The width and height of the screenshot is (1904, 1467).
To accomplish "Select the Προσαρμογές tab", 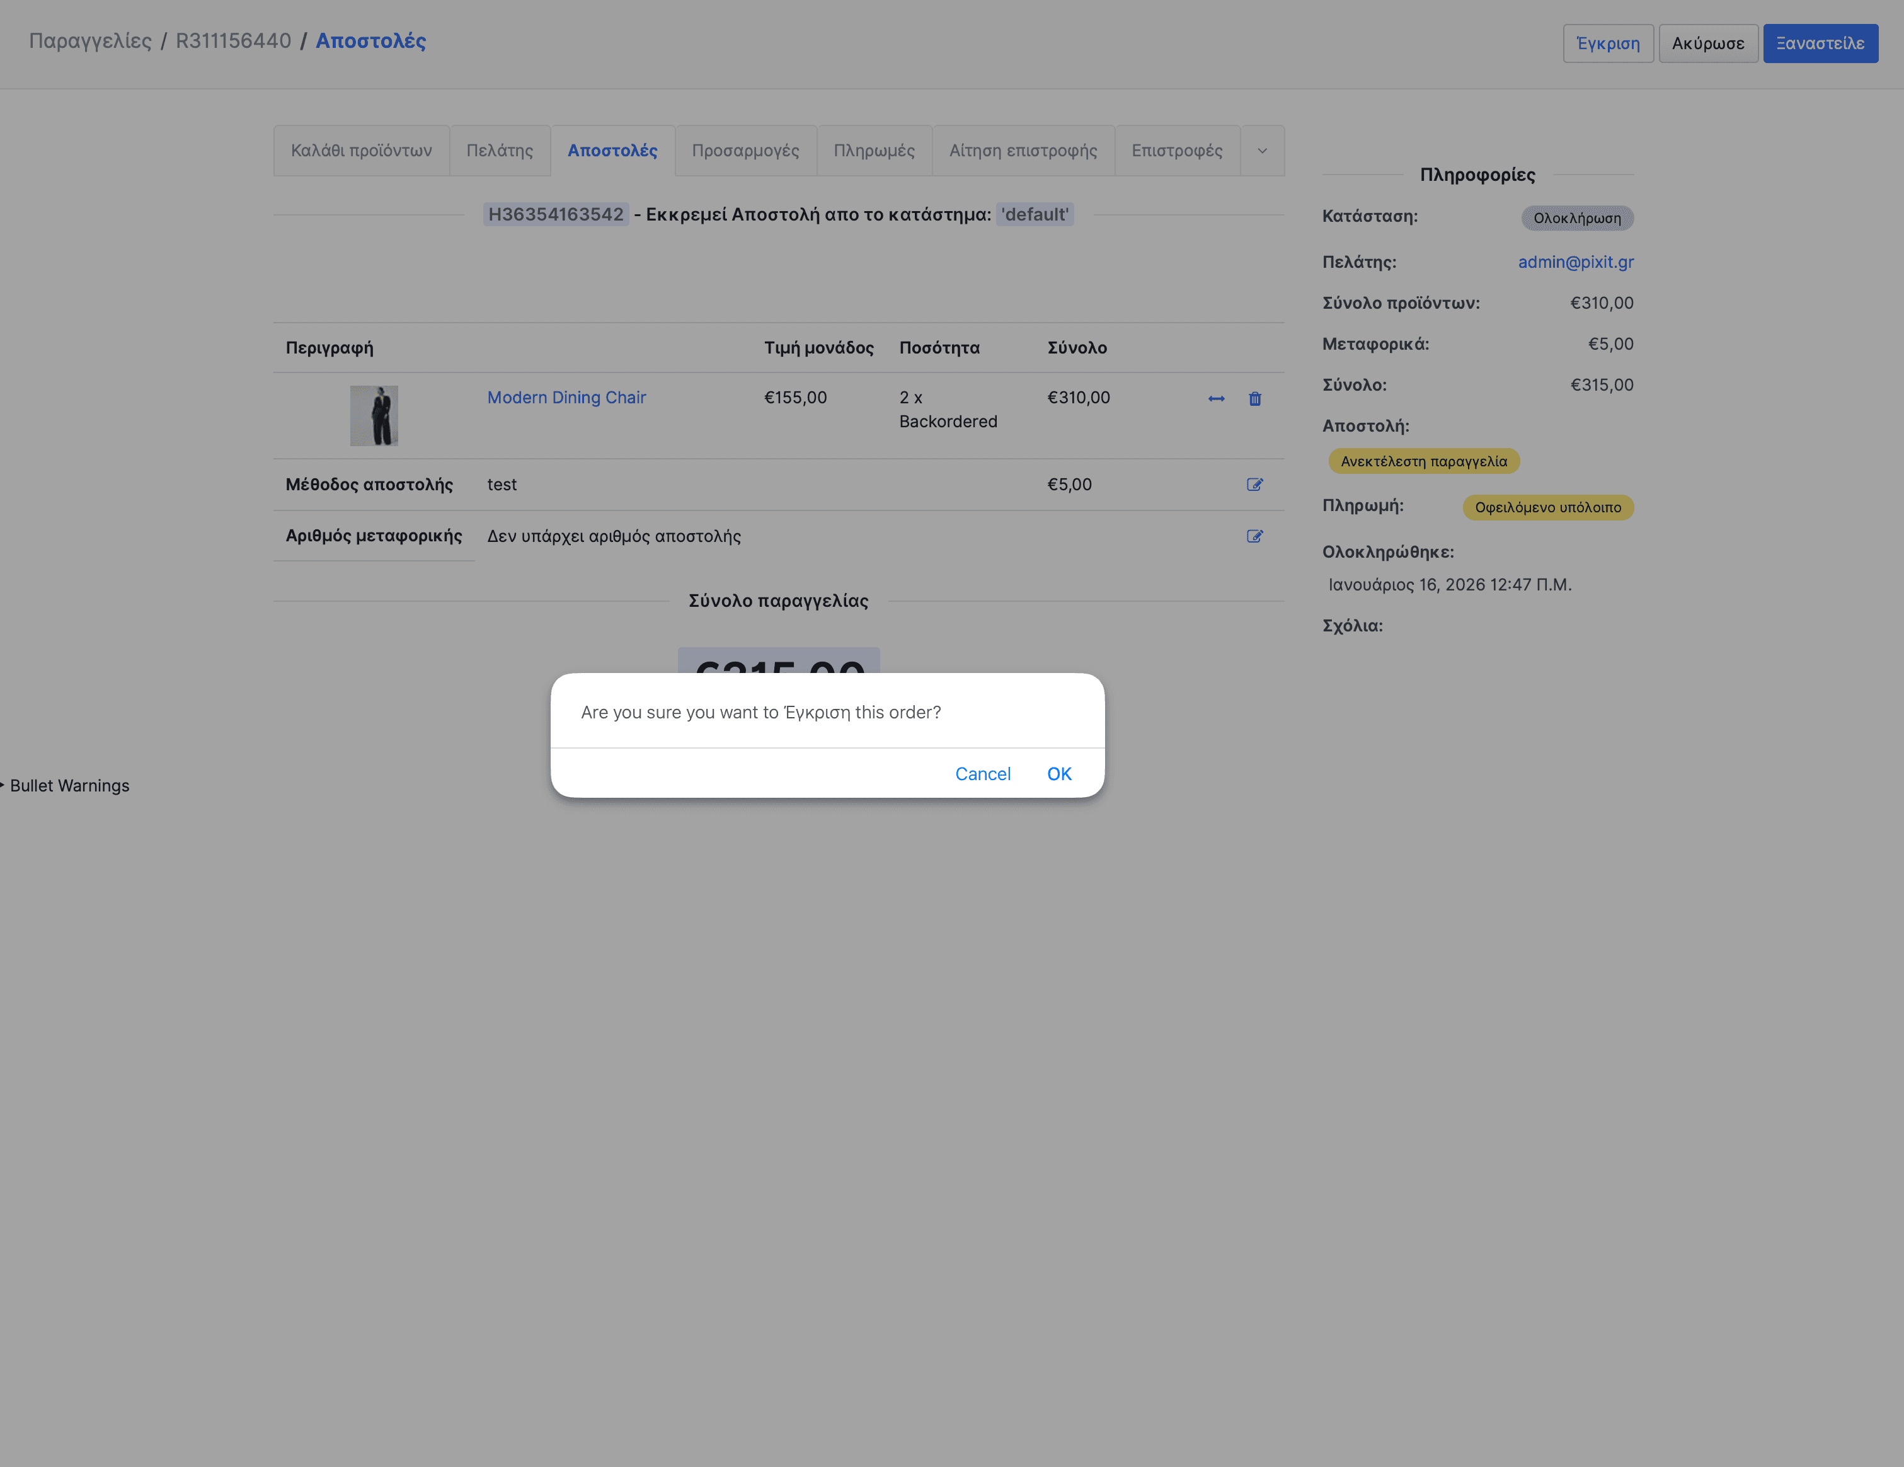I will [745, 151].
